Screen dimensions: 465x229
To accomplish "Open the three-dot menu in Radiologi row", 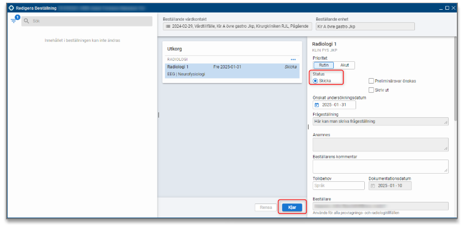I will (x=293, y=59).
